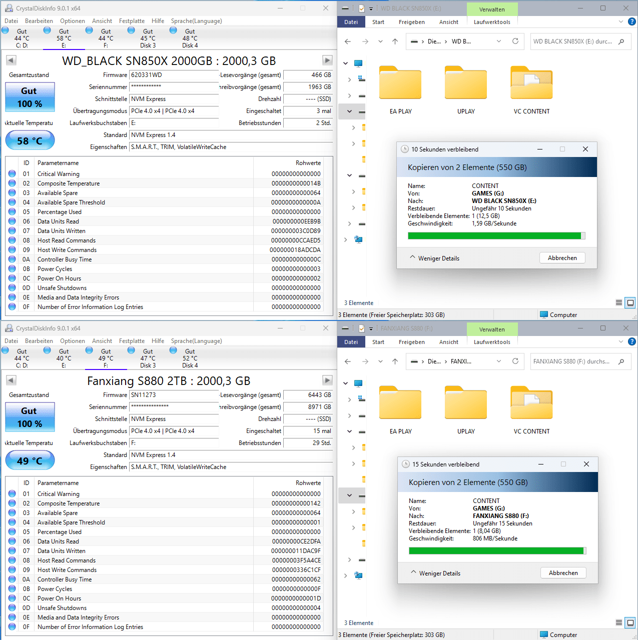Screen dimensions: 638x640
Task: Refresh the FANXIANG Explorer address bar
Action: [515, 361]
